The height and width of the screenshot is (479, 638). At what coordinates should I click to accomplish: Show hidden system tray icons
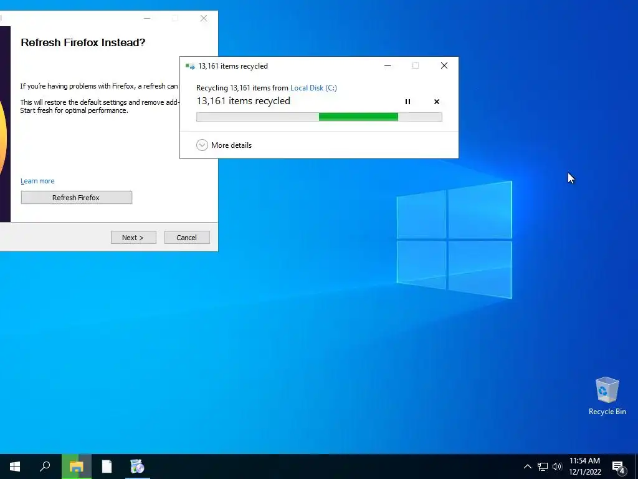(527, 467)
